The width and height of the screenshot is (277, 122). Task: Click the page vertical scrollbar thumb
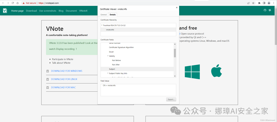click(275, 26)
